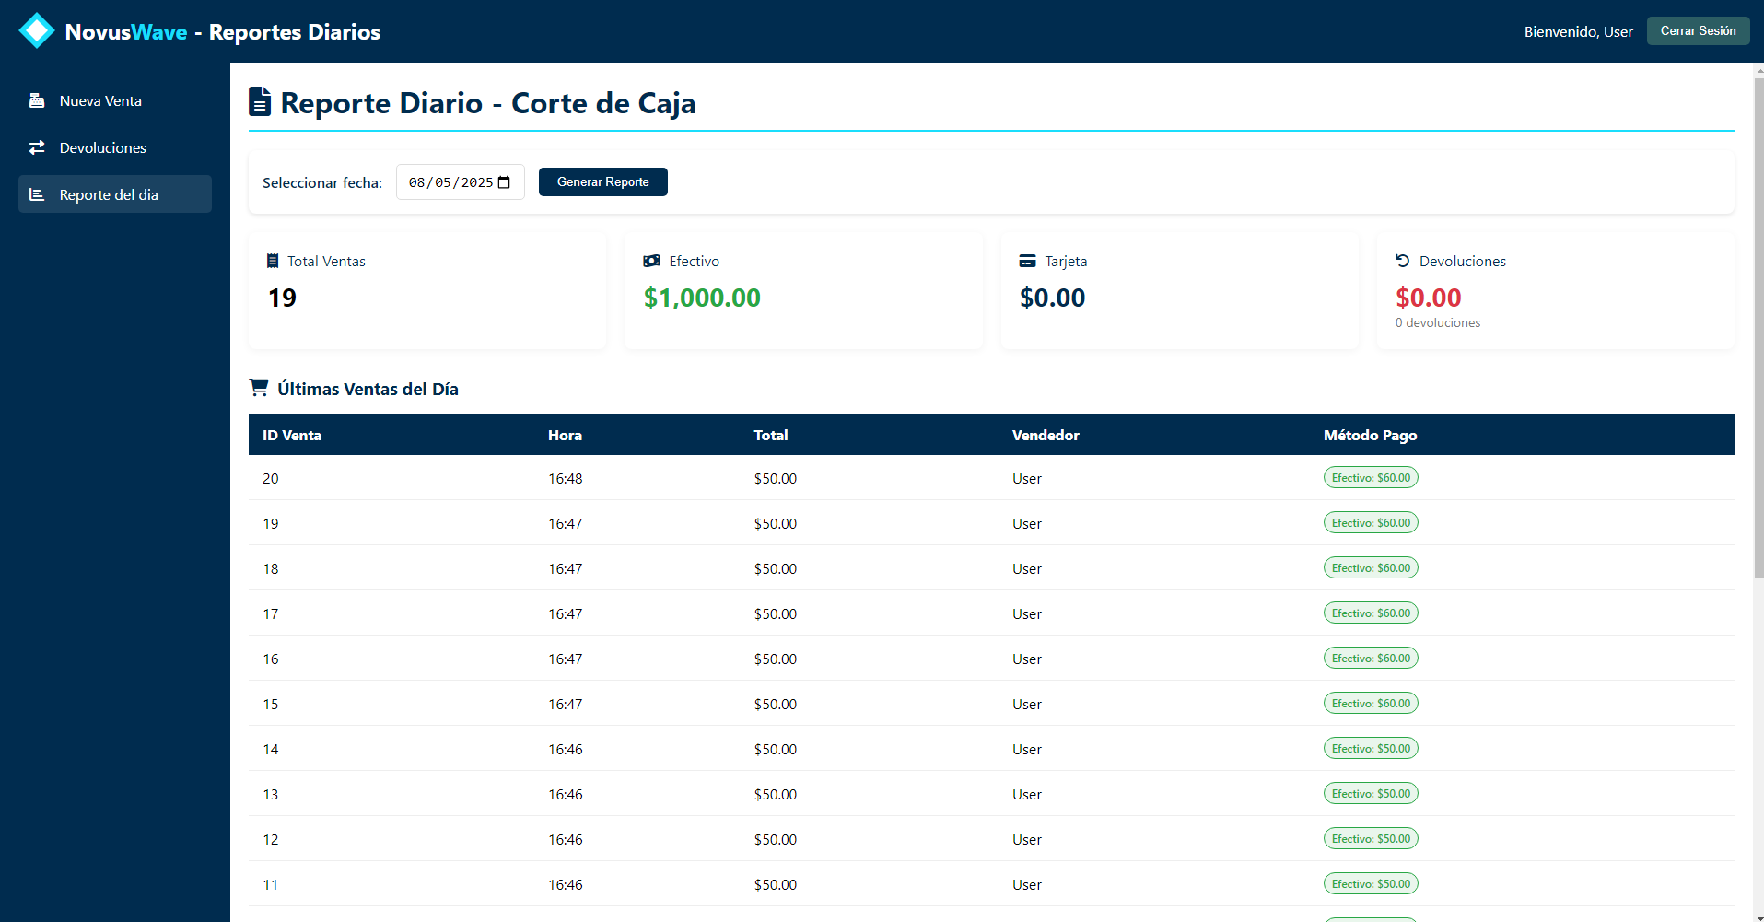Click the exchange arrows icon beside Devoluciones
This screenshot has width=1764, height=922.
[x=37, y=146]
